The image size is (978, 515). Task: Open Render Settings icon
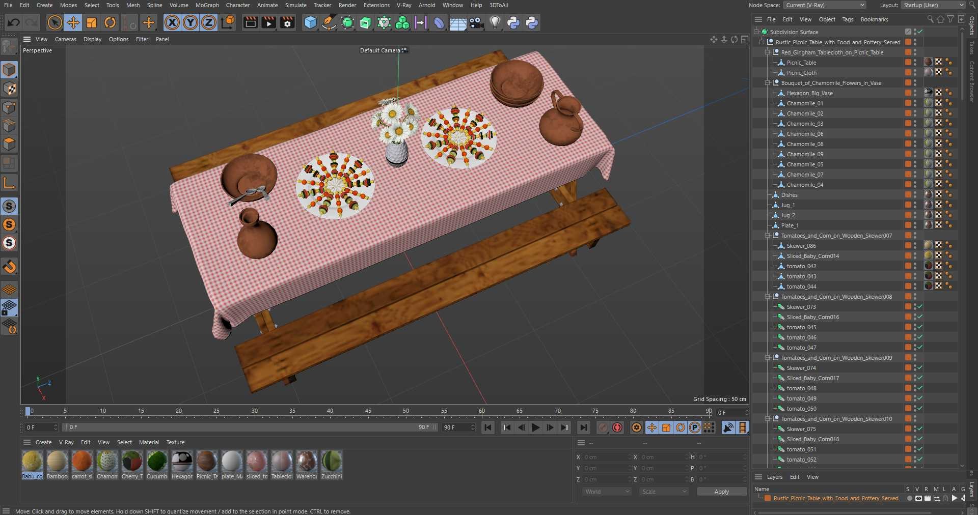[x=287, y=22]
